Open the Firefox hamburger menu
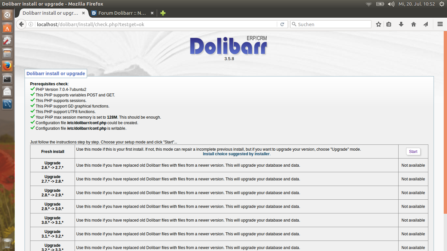This screenshot has width=447, height=251. point(440,24)
